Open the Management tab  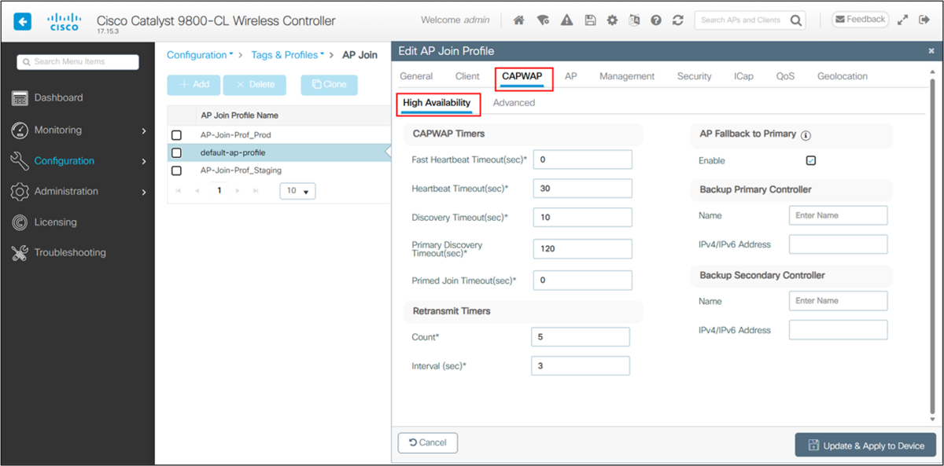point(627,76)
